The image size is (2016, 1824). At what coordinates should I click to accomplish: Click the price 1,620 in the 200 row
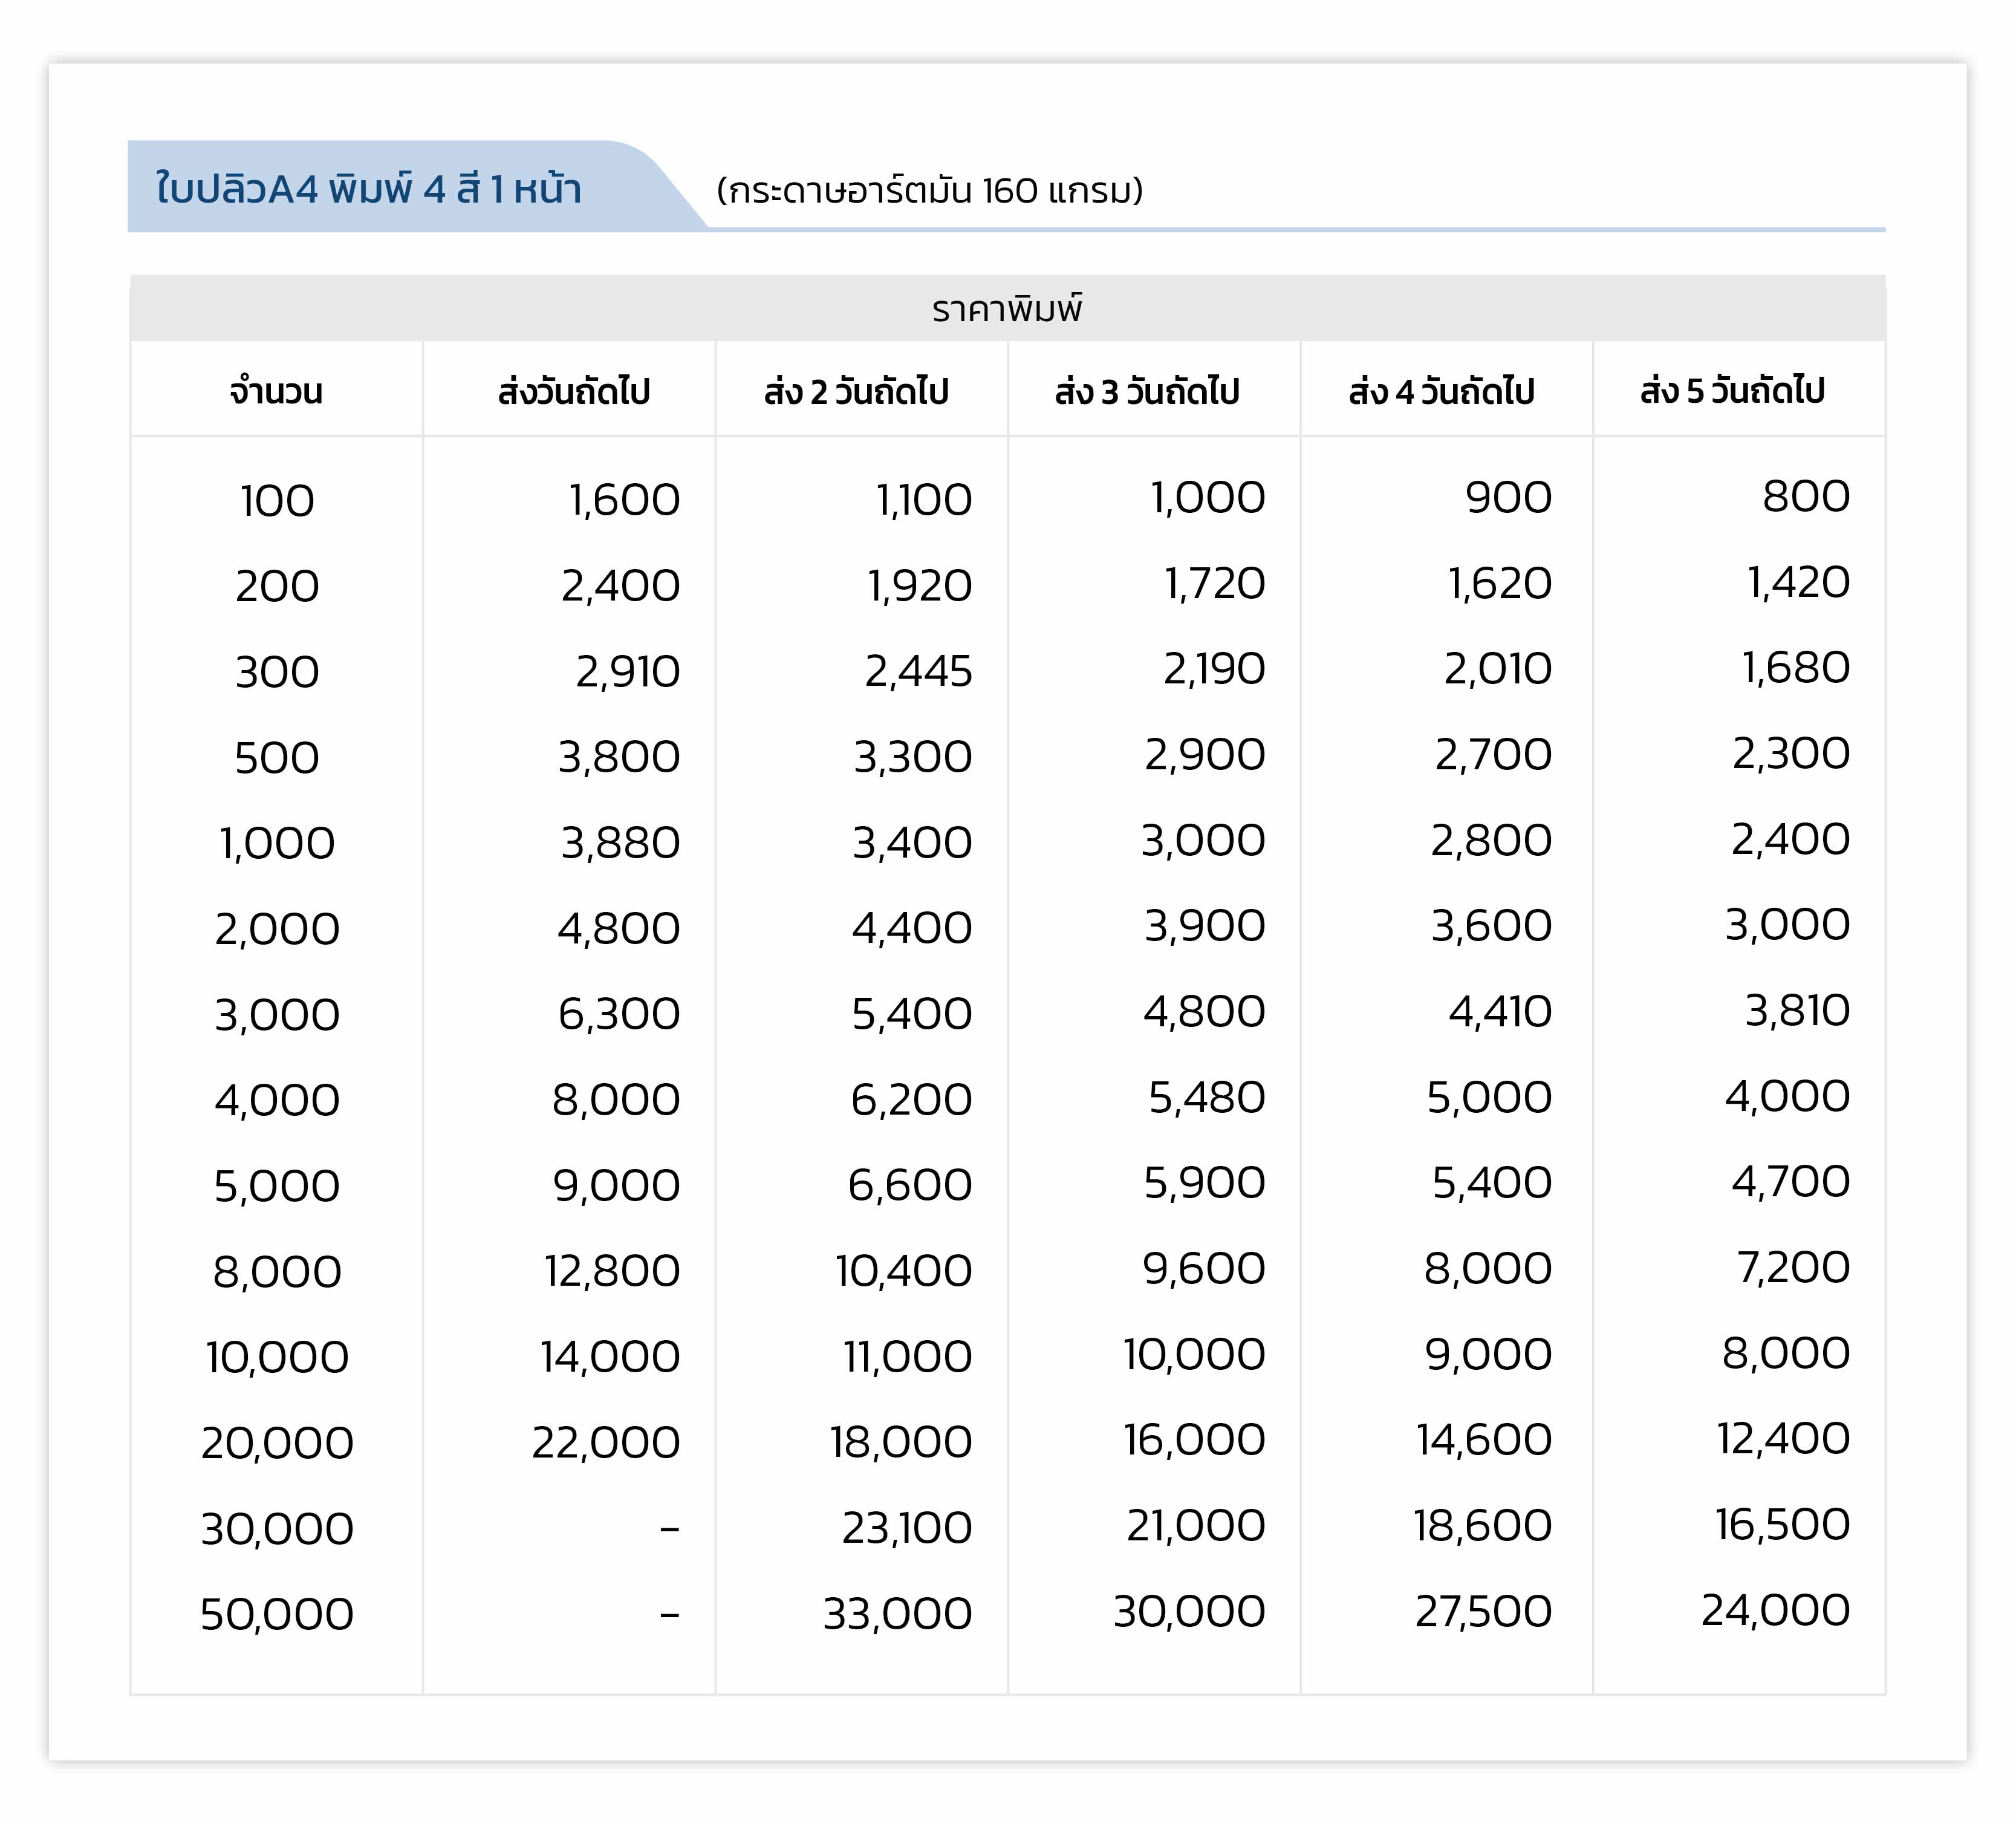click(1500, 583)
